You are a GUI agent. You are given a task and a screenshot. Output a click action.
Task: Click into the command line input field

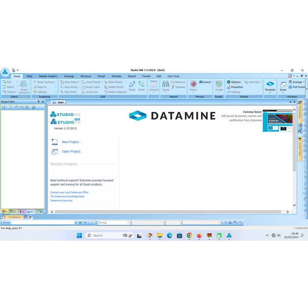pos(43,222)
